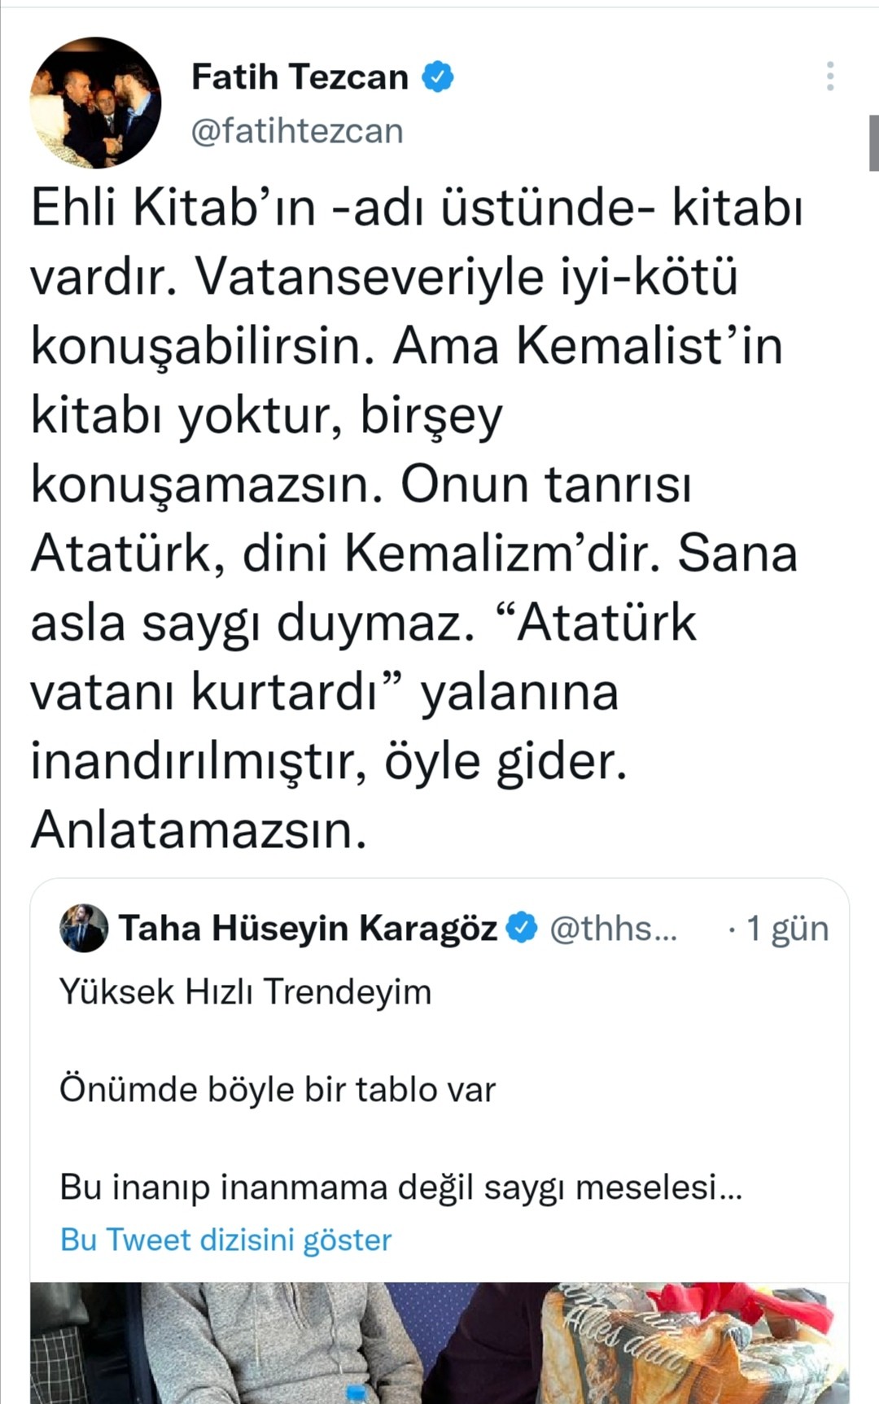The width and height of the screenshot is (879, 1404).
Task: Click the water bottle cap in photo
Action: [x=356, y=1393]
